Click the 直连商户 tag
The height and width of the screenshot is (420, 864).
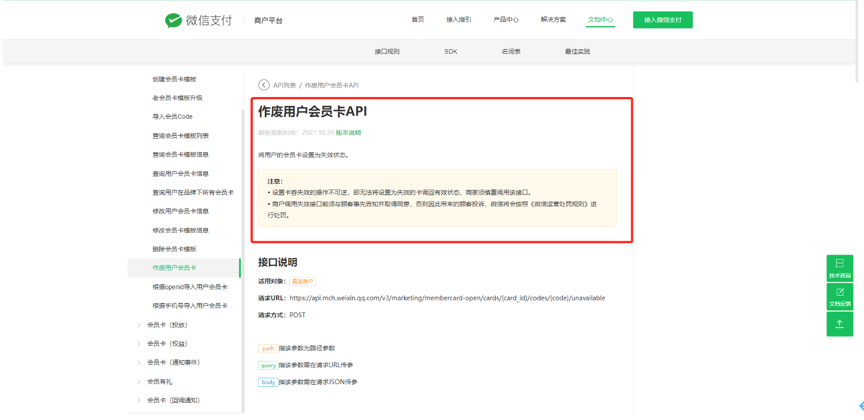pyautogui.click(x=302, y=281)
